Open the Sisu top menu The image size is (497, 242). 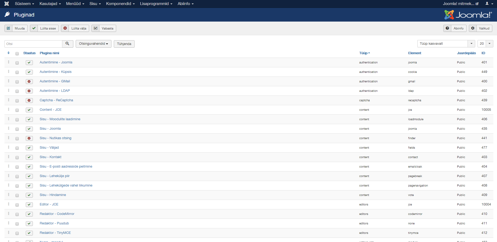tap(95, 4)
